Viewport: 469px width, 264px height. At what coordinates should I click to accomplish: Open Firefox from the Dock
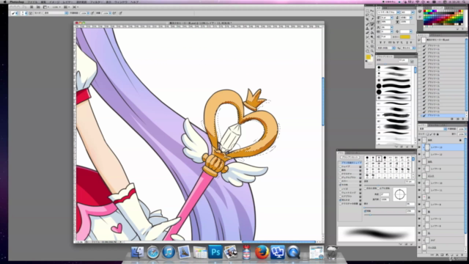262,252
